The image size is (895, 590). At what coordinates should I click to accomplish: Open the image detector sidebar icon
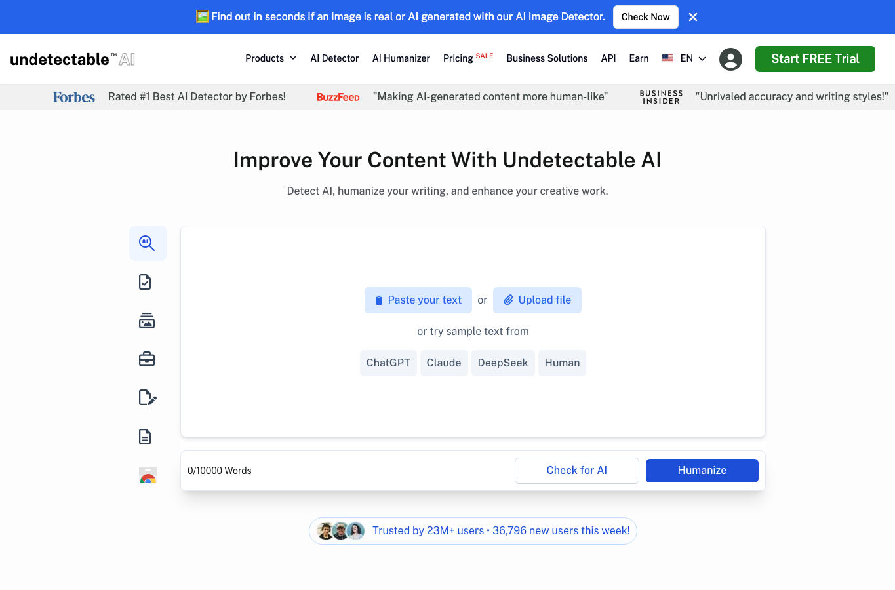[147, 321]
